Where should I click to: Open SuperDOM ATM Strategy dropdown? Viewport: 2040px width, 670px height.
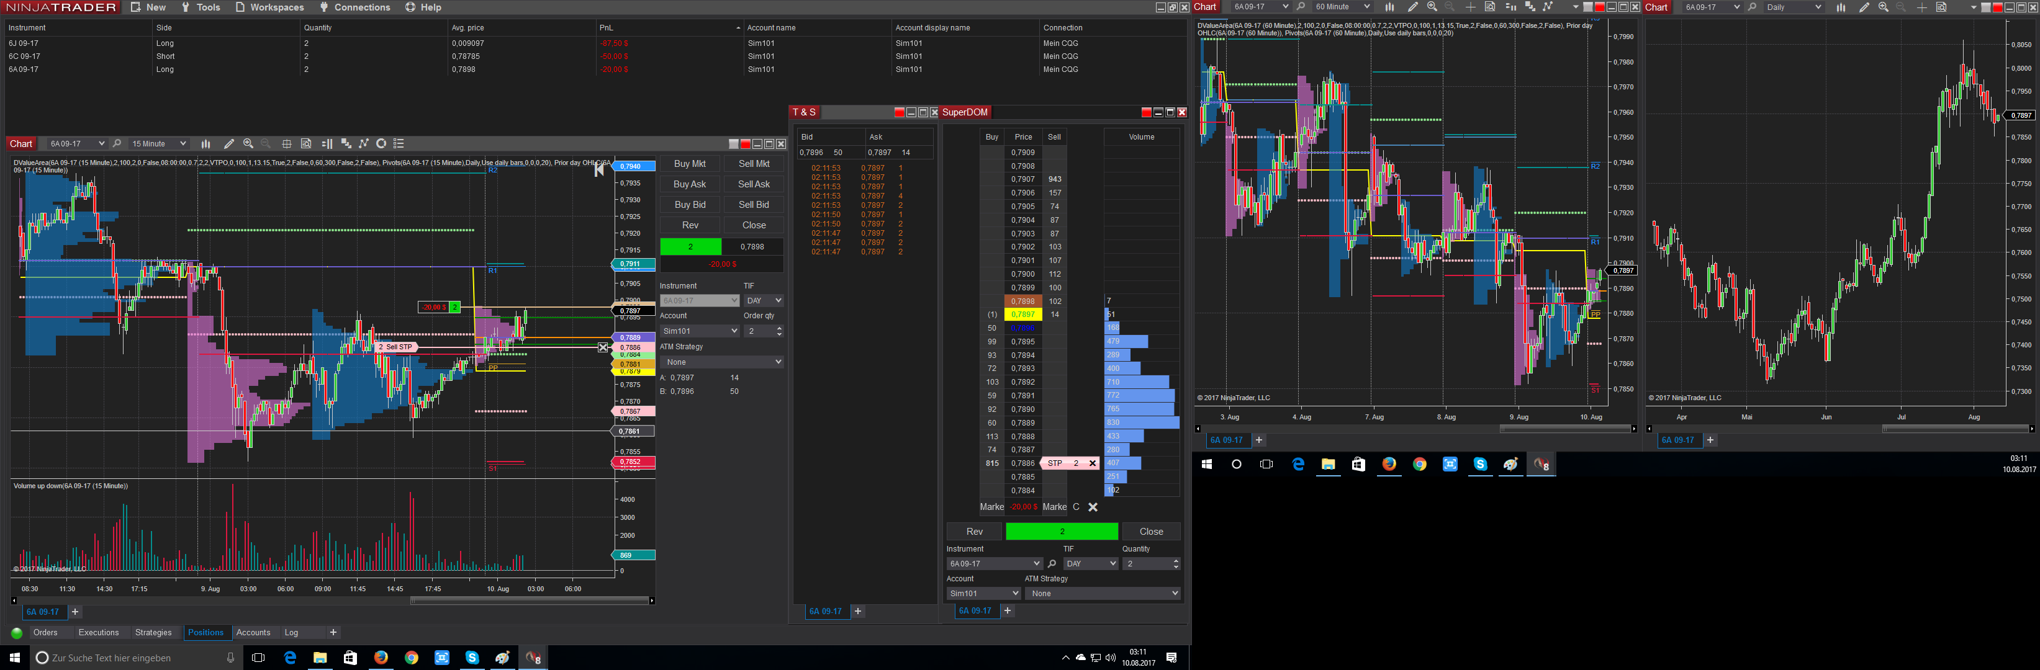click(1103, 593)
